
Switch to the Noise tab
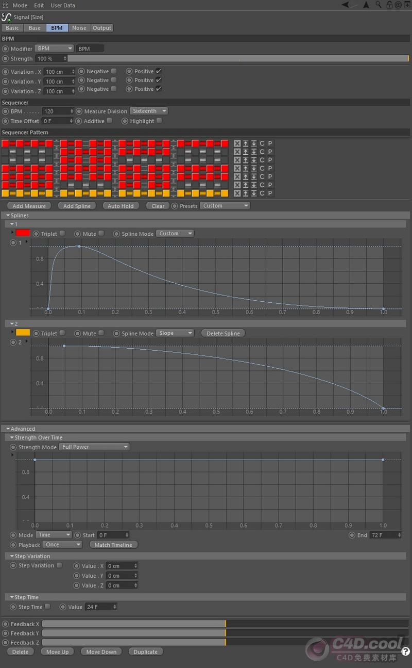click(x=79, y=28)
